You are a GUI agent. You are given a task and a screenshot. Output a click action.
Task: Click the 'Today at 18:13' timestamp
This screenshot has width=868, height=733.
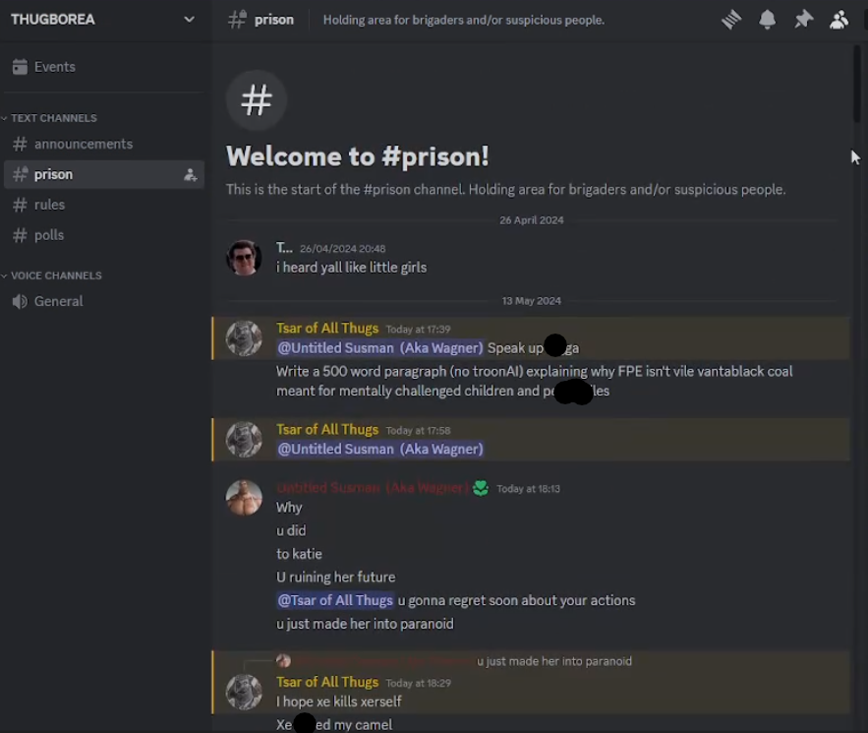pos(528,489)
